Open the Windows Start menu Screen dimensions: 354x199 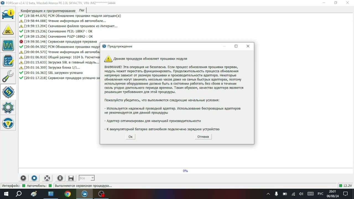tap(6, 194)
